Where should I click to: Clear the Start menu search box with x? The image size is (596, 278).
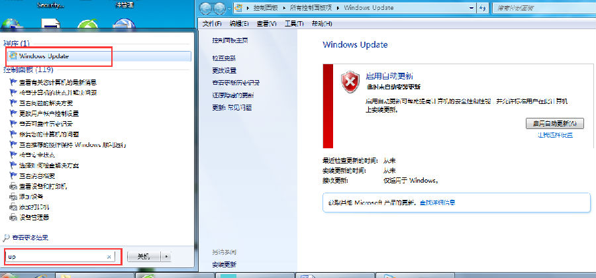[x=109, y=257]
